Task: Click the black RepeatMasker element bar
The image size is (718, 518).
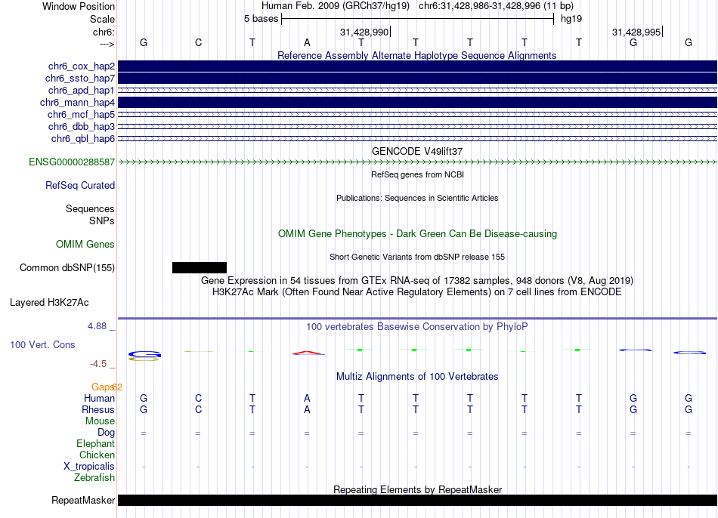Action: coord(417,500)
